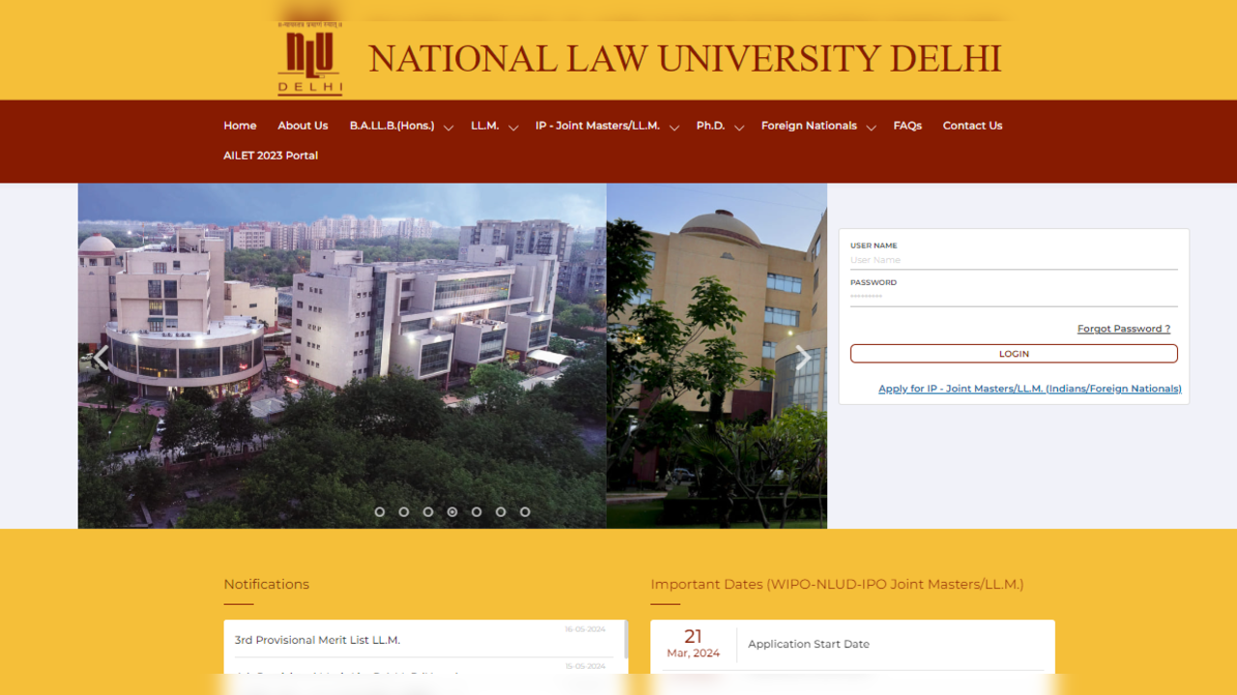
Task: Open the Contact Us page
Action: pyautogui.click(x=972, y=125)
